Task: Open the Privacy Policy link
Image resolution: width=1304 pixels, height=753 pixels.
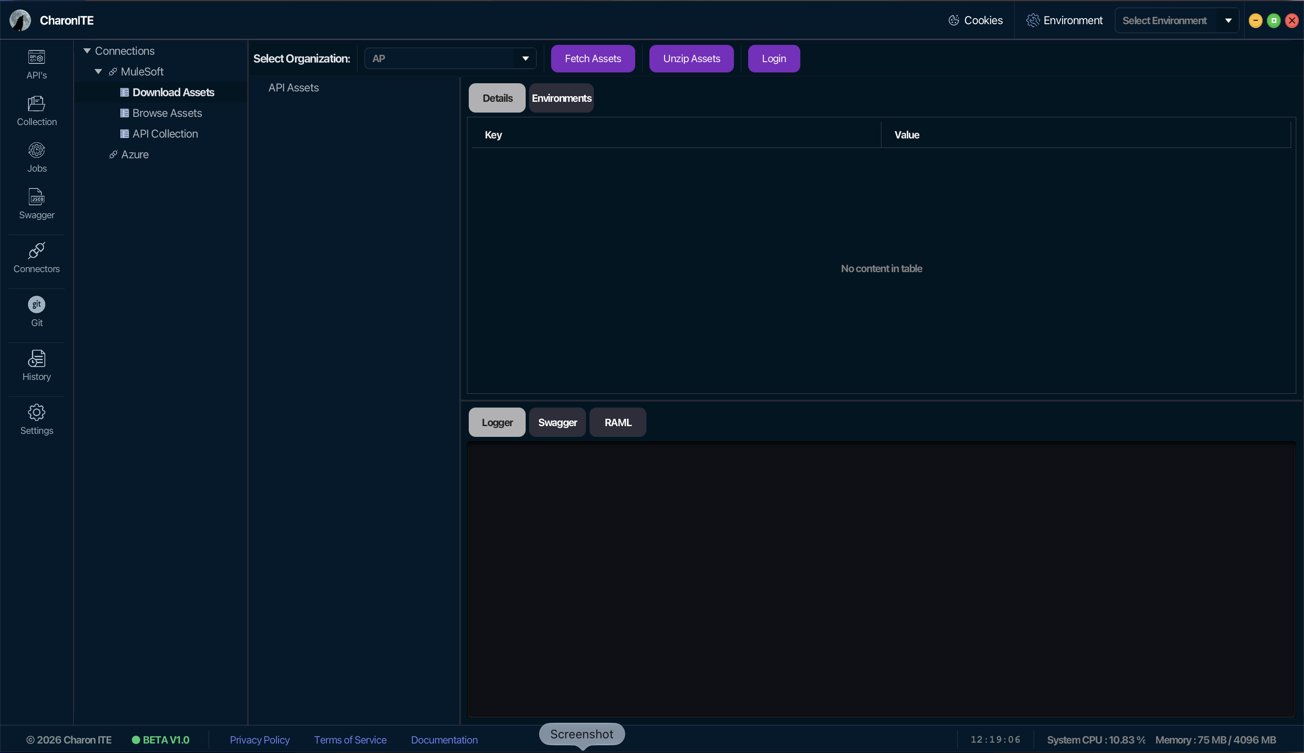Action: pyautogui.click(x=260, y=740)
